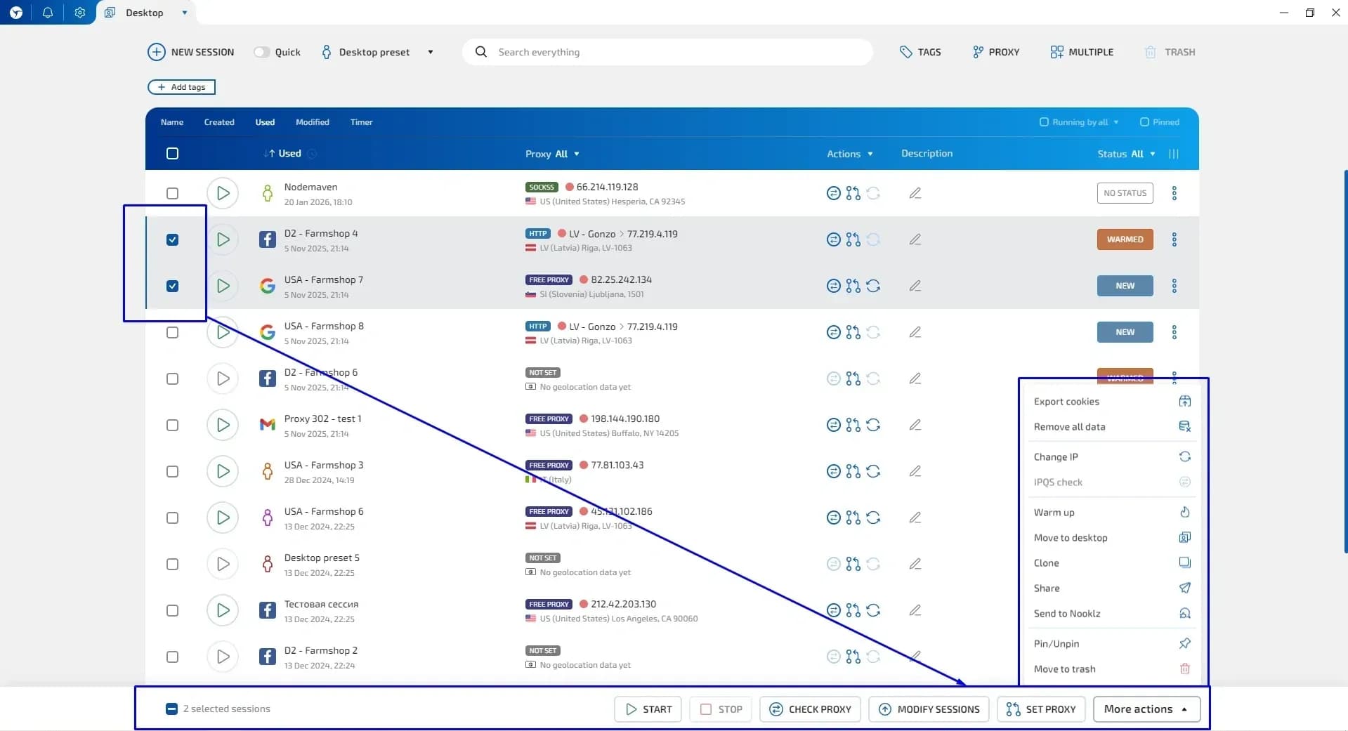Toggle the select-all checkbox in the header

click(x=172, y=153)
